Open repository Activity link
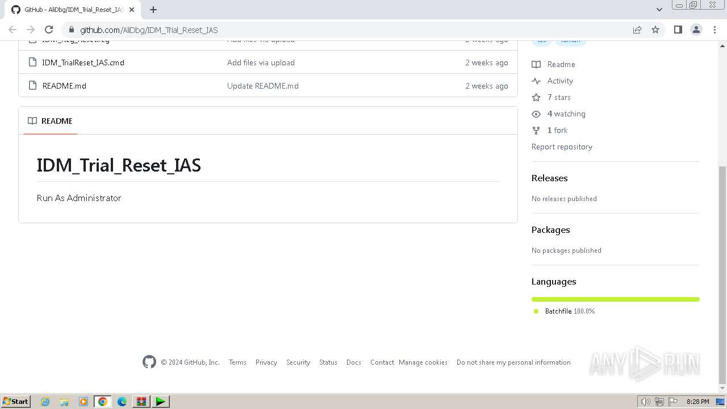Viewport: 727px width, 409px height. pyautogui.click(x=560, y=81)
